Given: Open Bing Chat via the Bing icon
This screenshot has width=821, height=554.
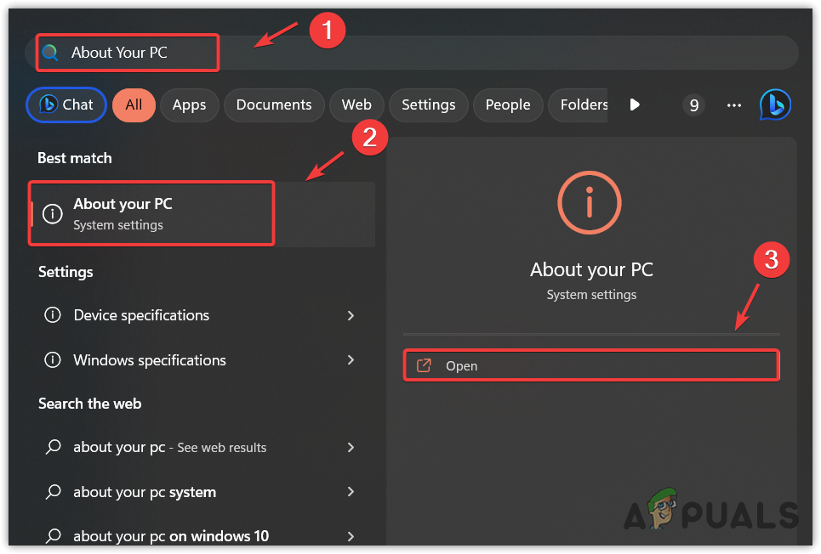Looking at the screenshot, I should pyautogui.click(x=775, y=105).
